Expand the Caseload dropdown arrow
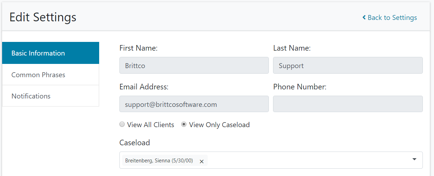The height and width of the screenshot is (176, 434). point(414,160)
